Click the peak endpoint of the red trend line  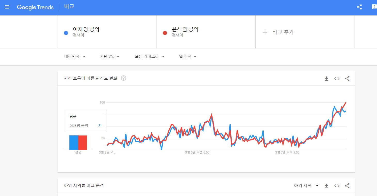tap(346, 103)
